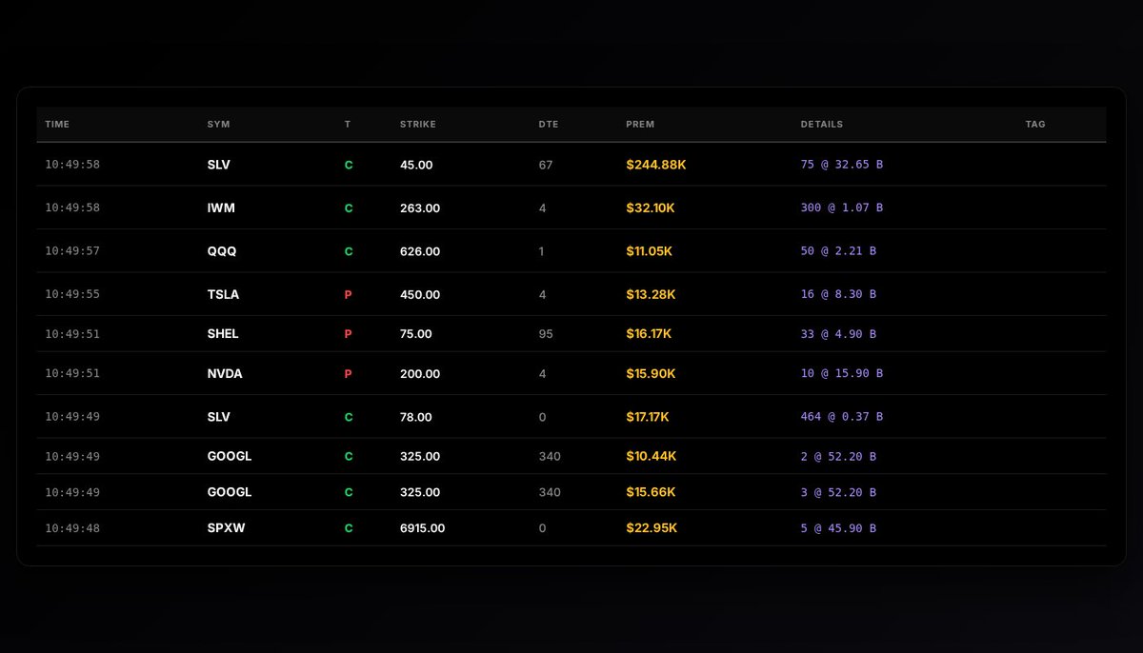
Task: Click details '50 @ 2.21 B'
Action: 838,251
